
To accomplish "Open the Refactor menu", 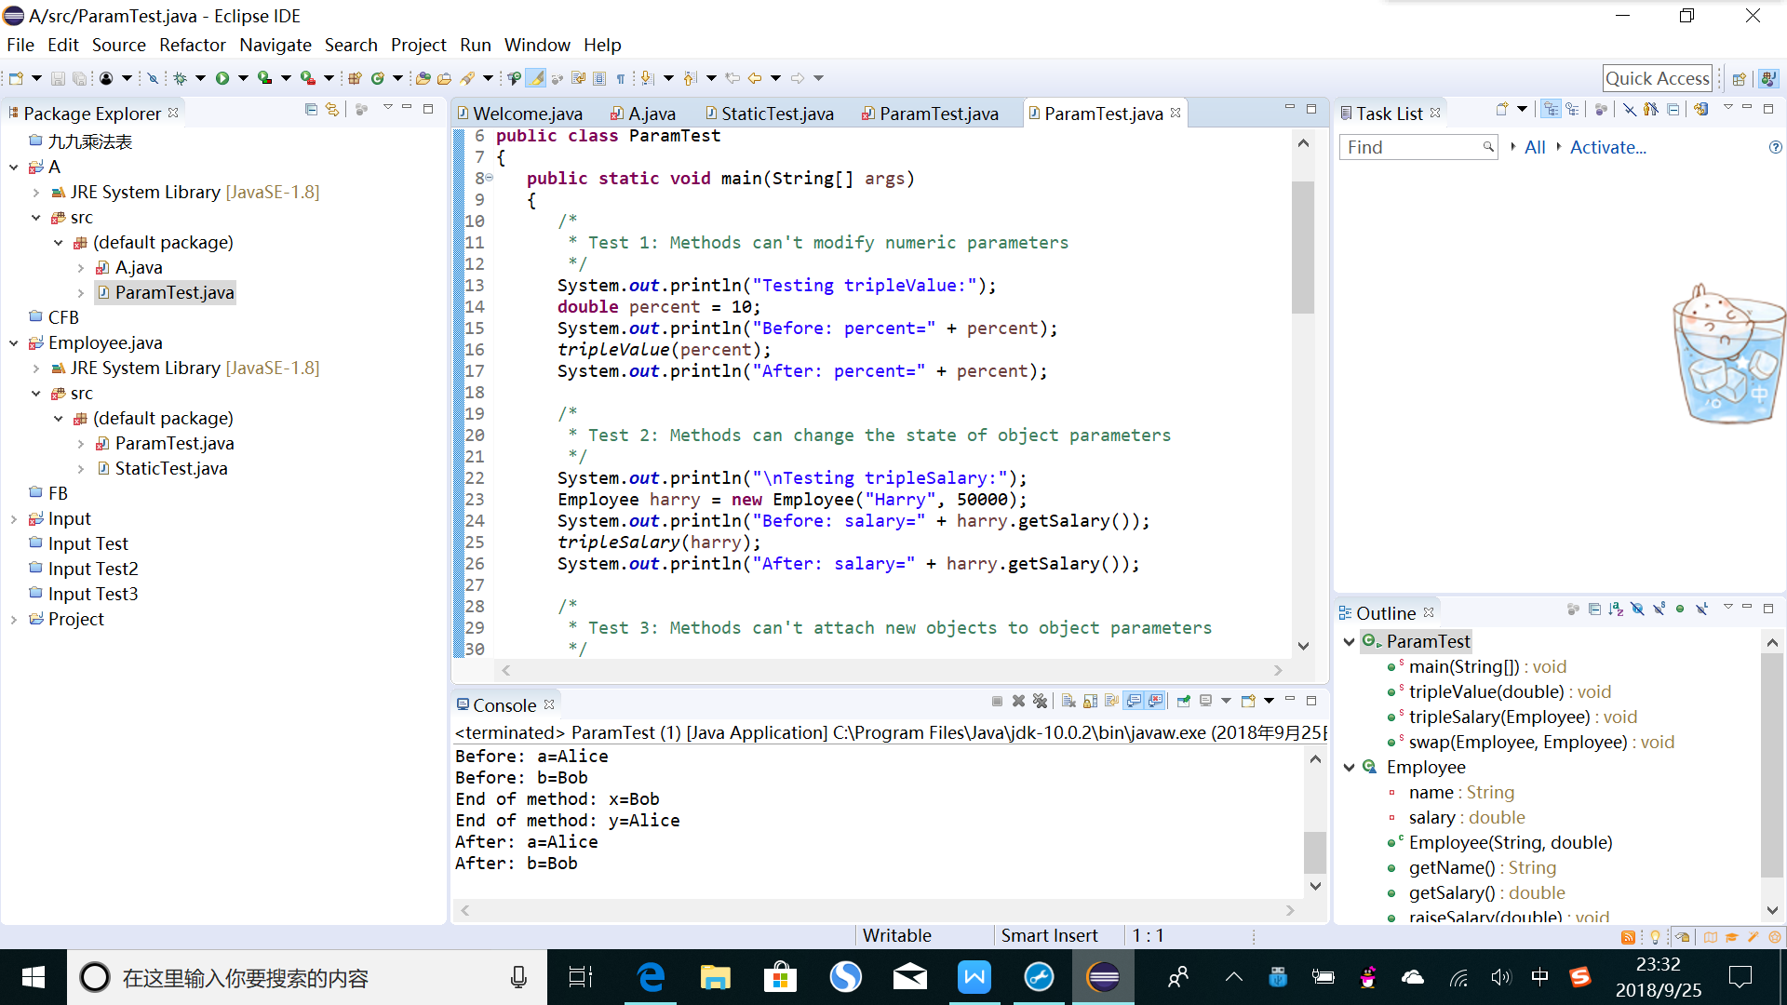I will coord(192,45).
